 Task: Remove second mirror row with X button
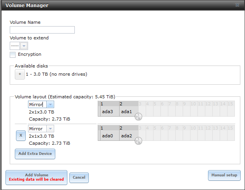[x=21, y=135]
